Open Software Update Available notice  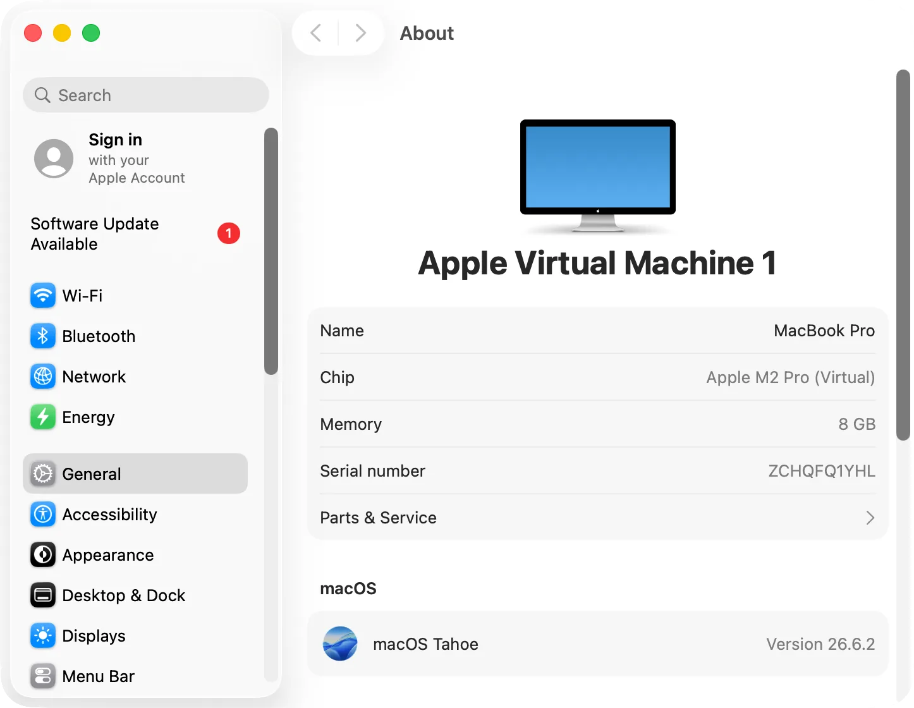(135, 234)
